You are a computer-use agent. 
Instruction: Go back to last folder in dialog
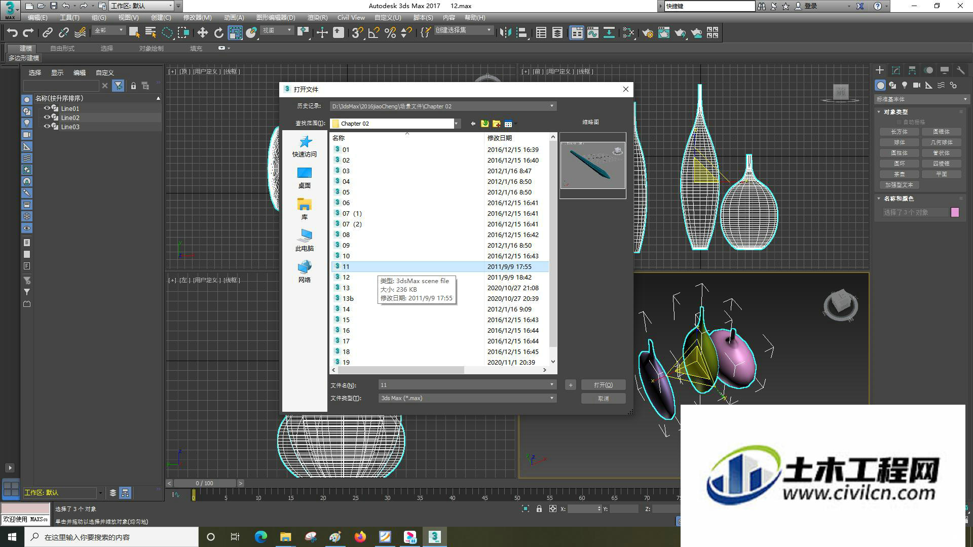click(473, 124)
